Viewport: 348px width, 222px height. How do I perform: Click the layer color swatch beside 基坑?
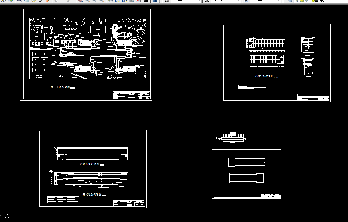(x=317, y=1)
